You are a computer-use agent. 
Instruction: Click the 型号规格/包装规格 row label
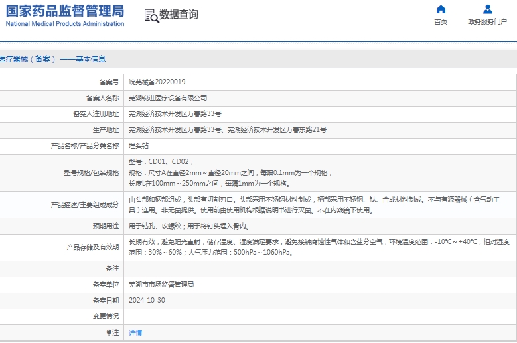(x=92, y=172)
